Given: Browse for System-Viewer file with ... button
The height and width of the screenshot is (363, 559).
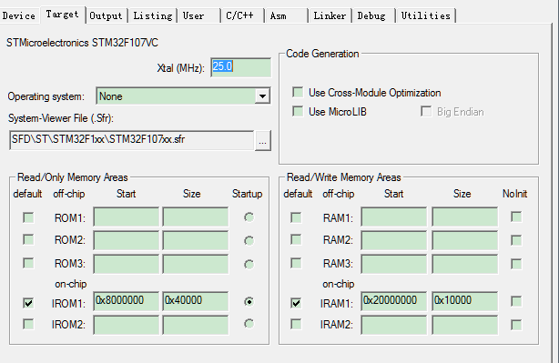Looking at the screenshot, I should (263, 141).
